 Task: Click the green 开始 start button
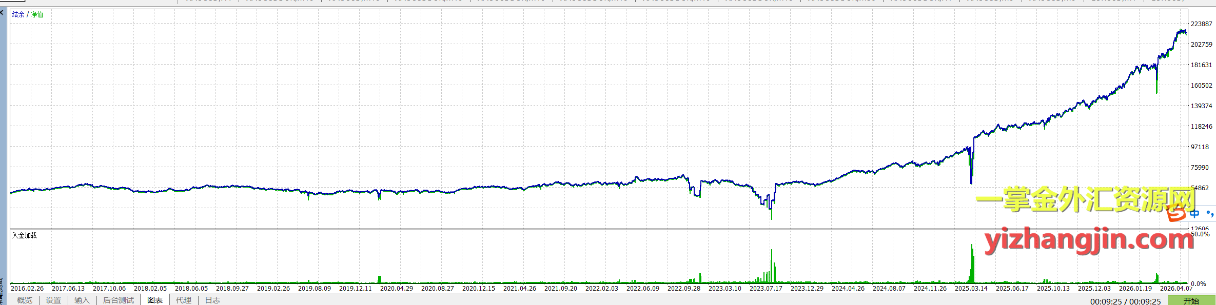(1191, 300)
